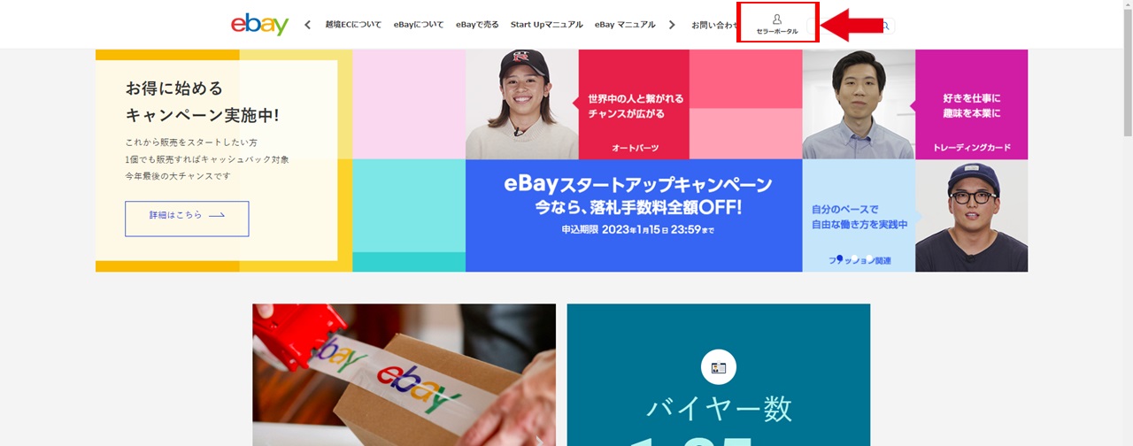1133x446 pixels.
Task: Click eBay packing tape box image
Action: coord(404,375)
